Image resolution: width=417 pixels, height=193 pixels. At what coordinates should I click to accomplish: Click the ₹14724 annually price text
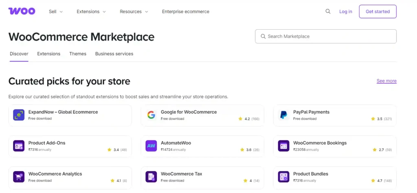[173, 150]
